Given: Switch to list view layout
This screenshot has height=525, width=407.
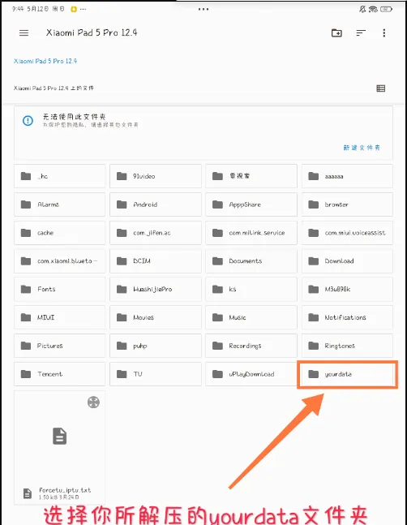Looking at the screenshot, I should pos(380,88).
